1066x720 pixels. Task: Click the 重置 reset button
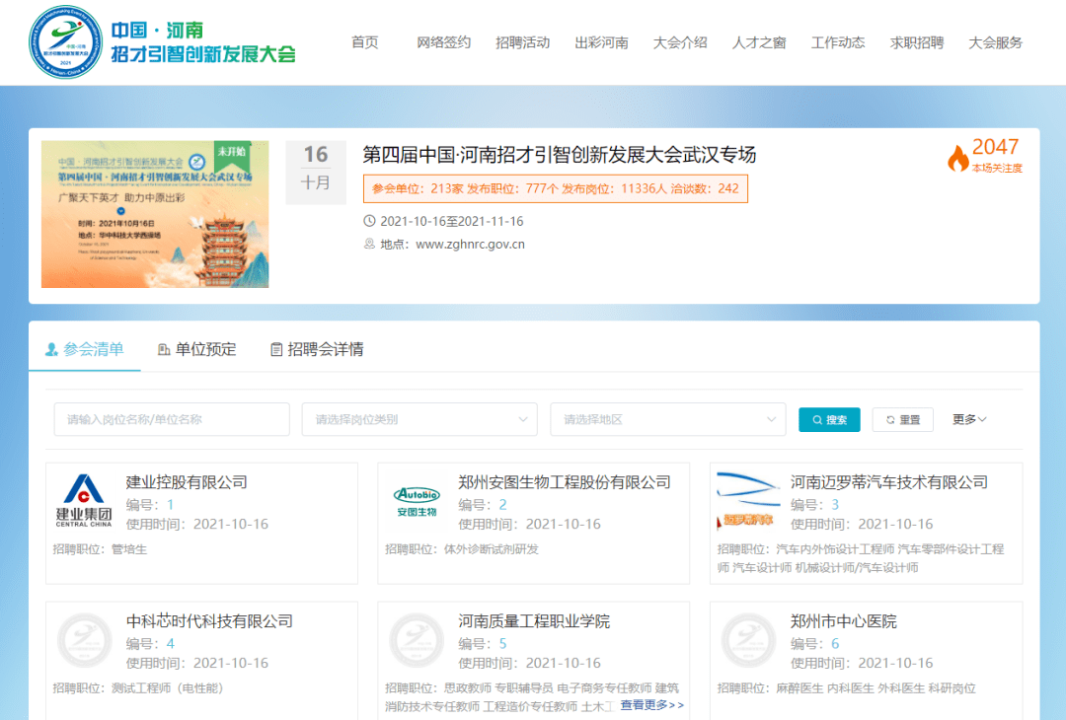903,420
